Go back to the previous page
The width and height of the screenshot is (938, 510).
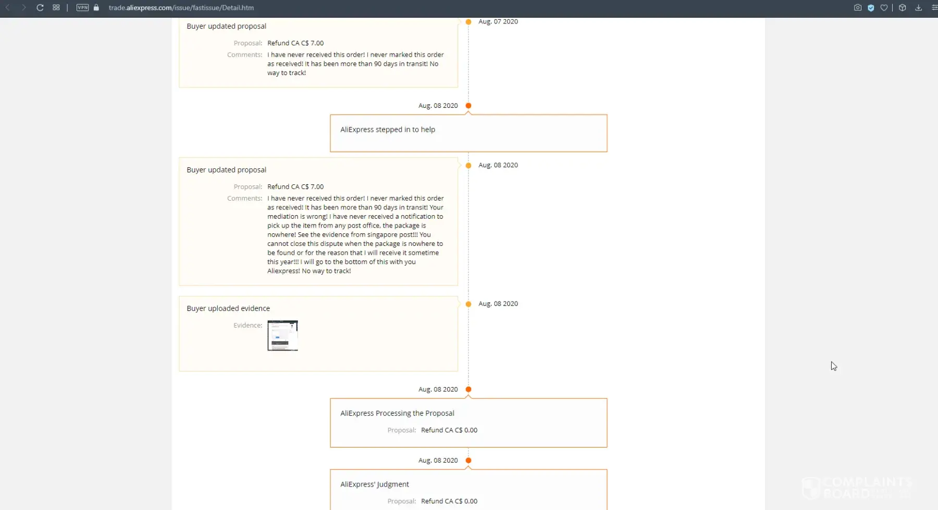pos(8,8)
